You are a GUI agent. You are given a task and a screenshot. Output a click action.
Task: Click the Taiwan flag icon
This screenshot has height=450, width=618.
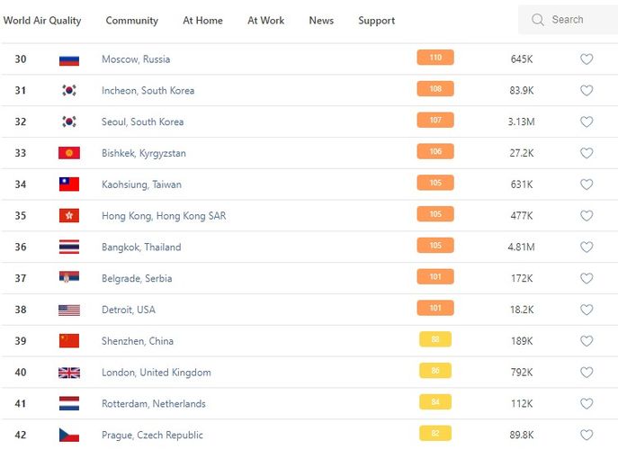[x=69, y=184]
